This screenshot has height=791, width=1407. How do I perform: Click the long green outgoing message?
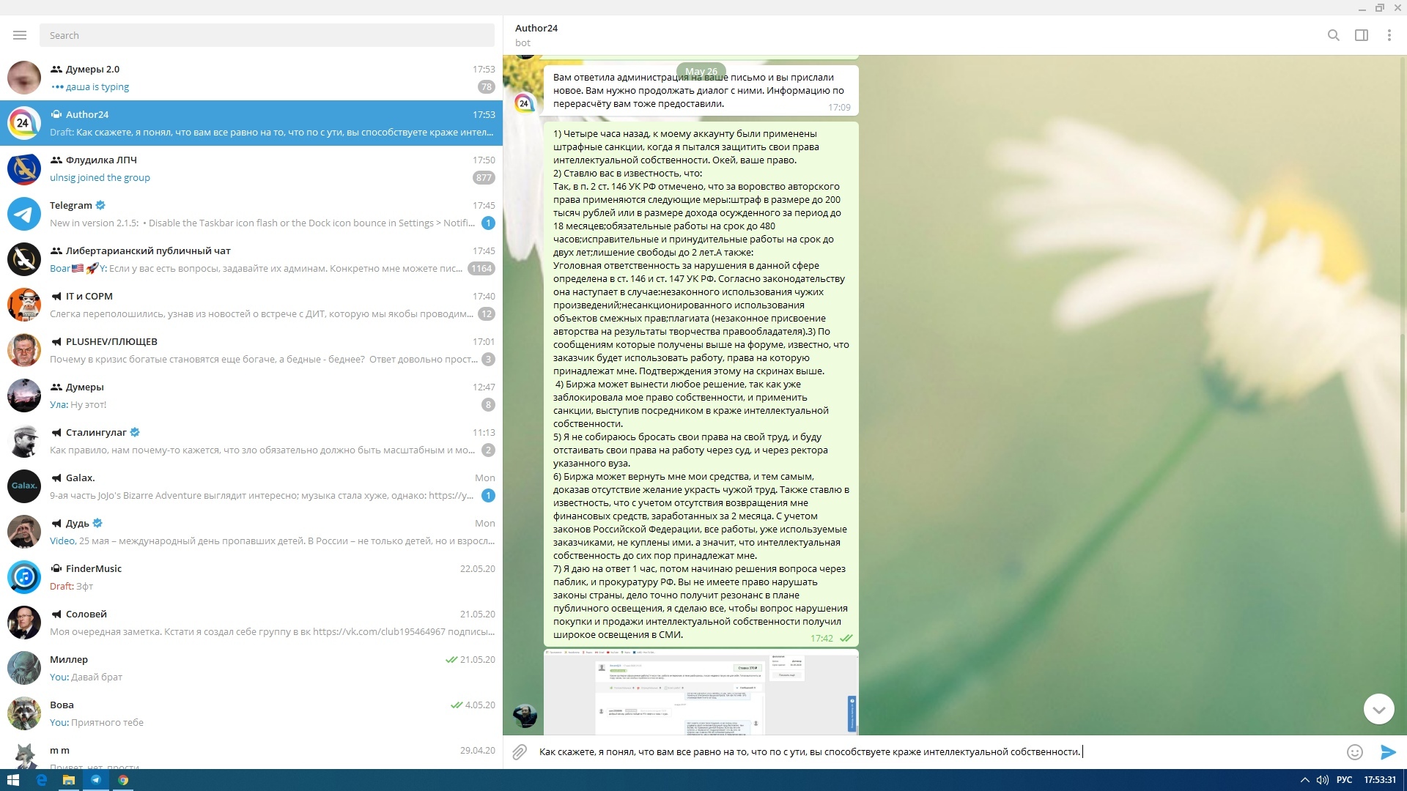[701, 384]
